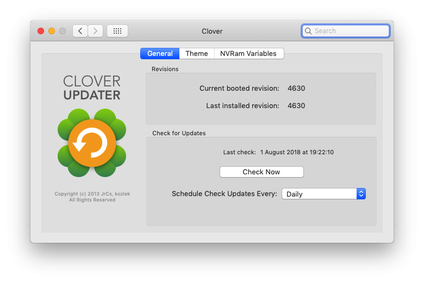Screen dimensions: 424x283
Task: Click the Current booted revision label
Action: [x=239, y=89]
